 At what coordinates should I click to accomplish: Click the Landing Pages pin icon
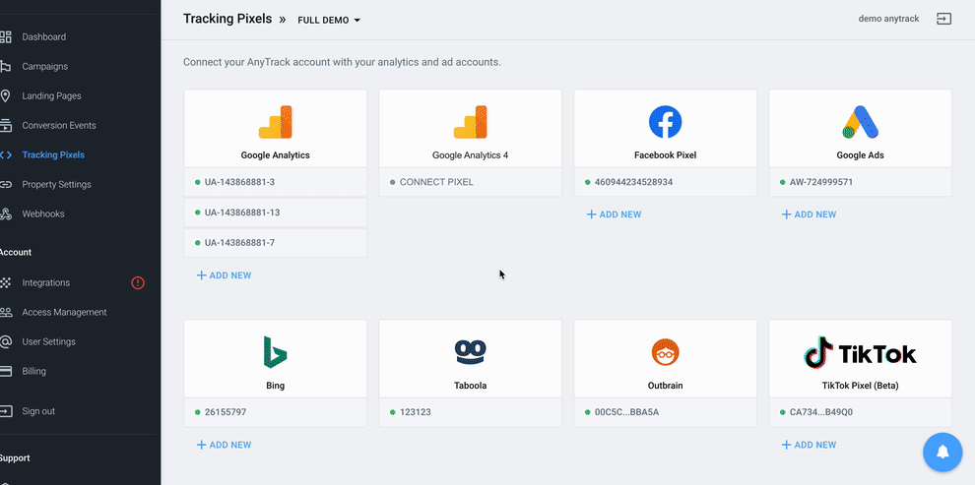[6, 96]
